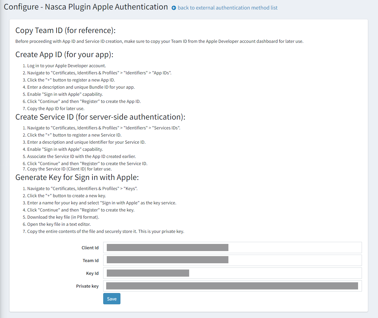The width and height of the screenshot is (378, 318).
Task: Click the Copy Team ID heading
Action: tap(65, 30)
